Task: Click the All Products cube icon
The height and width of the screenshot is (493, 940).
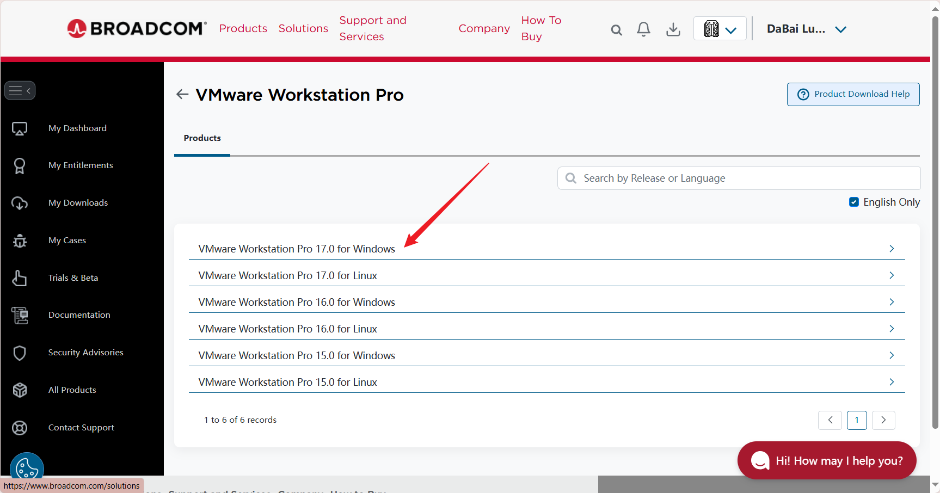Action: [20, 390]
